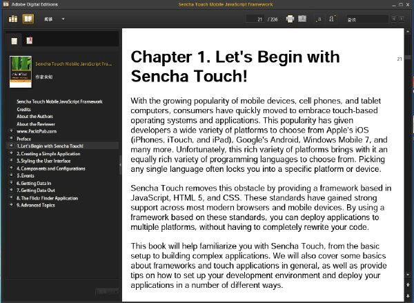
Task: Switch to Library view icon
Action: pyautogui.click(x=13, y=19)
